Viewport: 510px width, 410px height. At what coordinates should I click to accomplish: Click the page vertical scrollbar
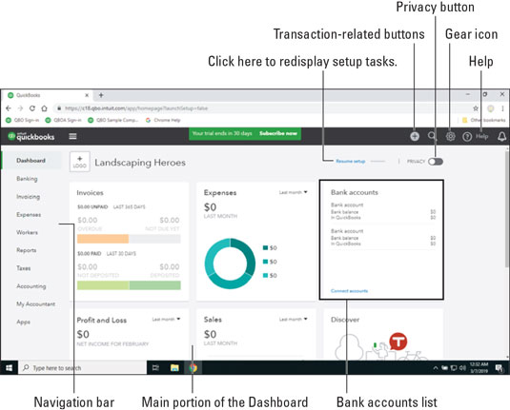(507, 209)
